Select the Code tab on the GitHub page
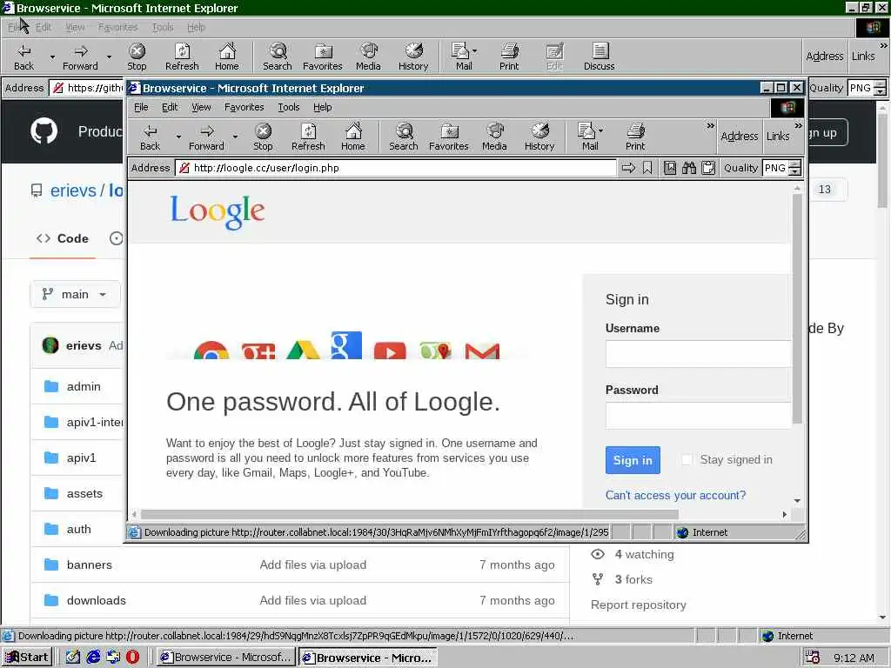 (x=63, y=238)
